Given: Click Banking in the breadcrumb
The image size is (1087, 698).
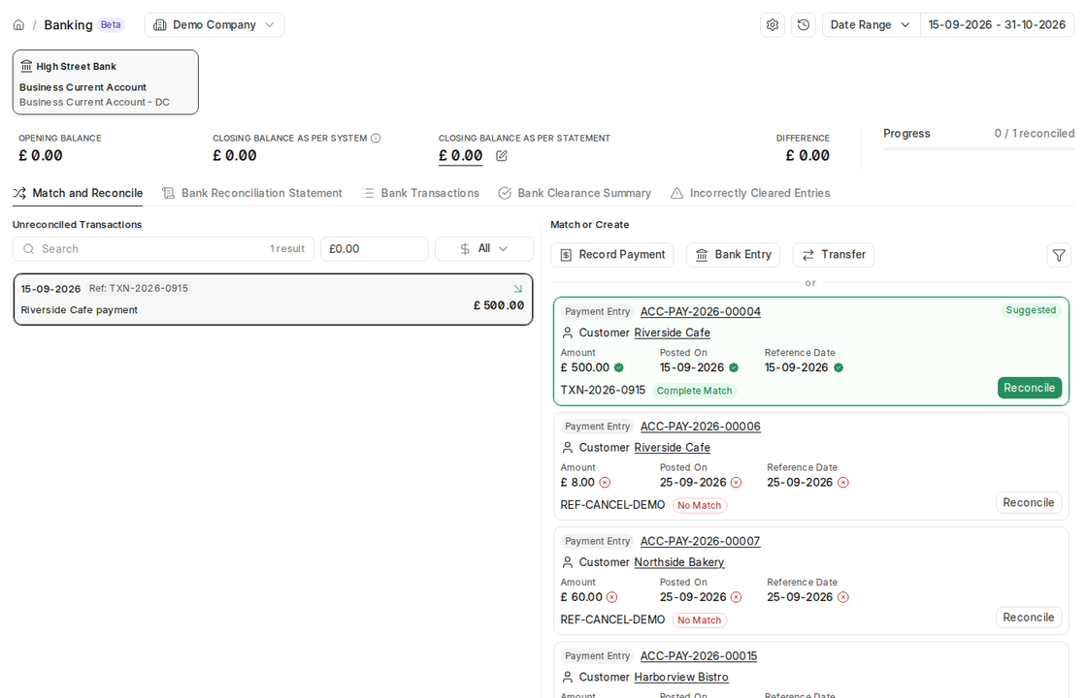Looking at the screenshot, I should (68, 25).
